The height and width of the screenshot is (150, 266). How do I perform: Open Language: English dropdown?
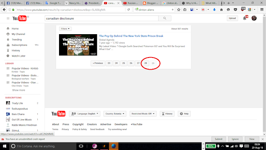pyautogui.click(x=85, y=114)
